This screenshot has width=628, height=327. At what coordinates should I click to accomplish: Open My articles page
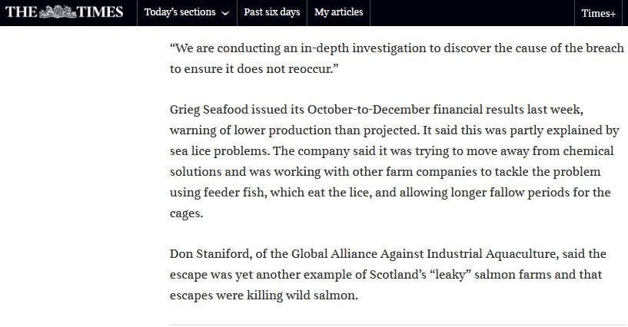pyautogui.click(x=338, y=13)
